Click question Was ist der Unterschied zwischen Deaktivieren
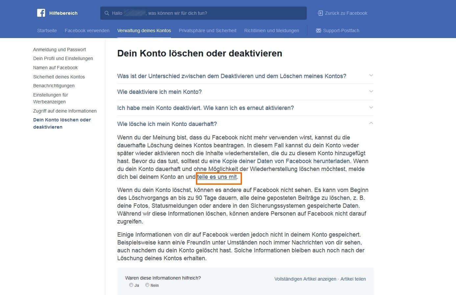The height and width of the screenshot is (295, 456). click(232, 76)
